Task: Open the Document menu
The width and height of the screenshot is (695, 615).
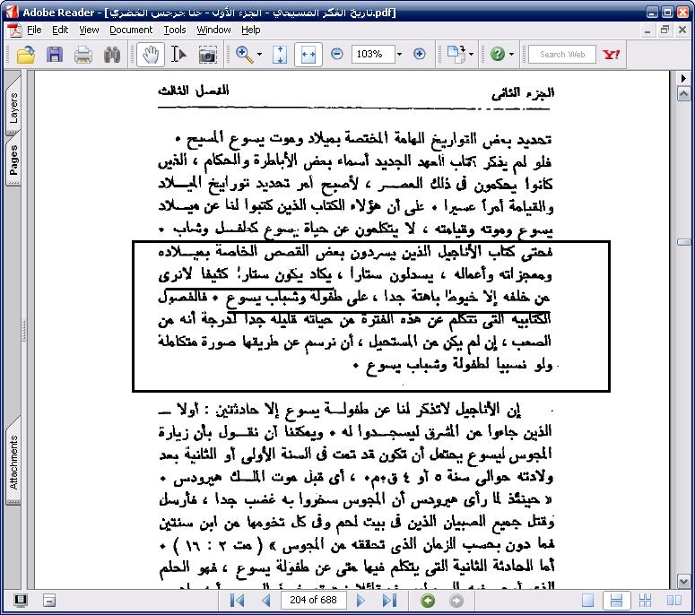Action: click(131, 30)
